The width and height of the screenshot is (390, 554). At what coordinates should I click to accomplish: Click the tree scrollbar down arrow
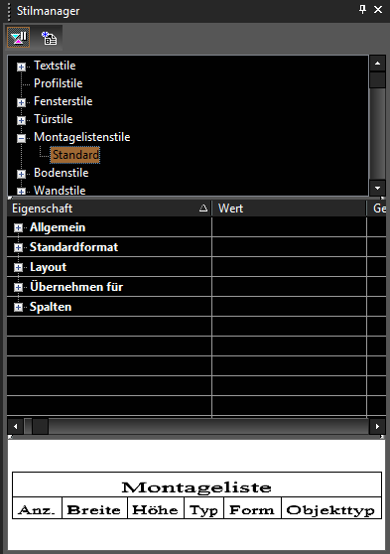377,188
